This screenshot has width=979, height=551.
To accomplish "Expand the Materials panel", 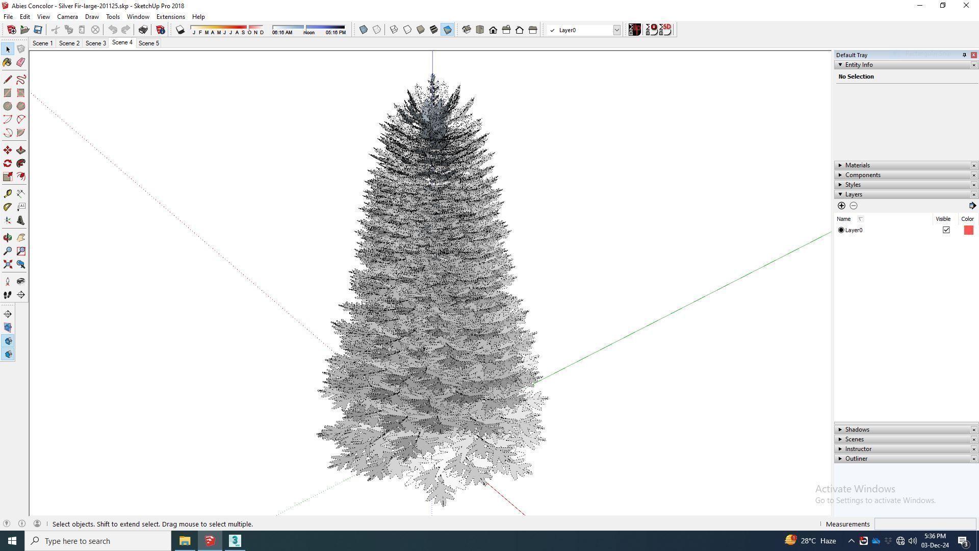I will 857,165.
